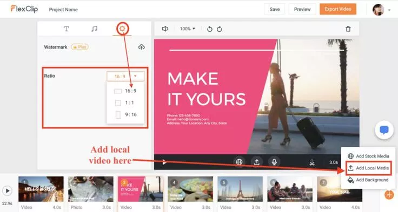Select the 9:16 ratio option
The width and height of the screenshot is (398, 212).
(x=126, y=114)
